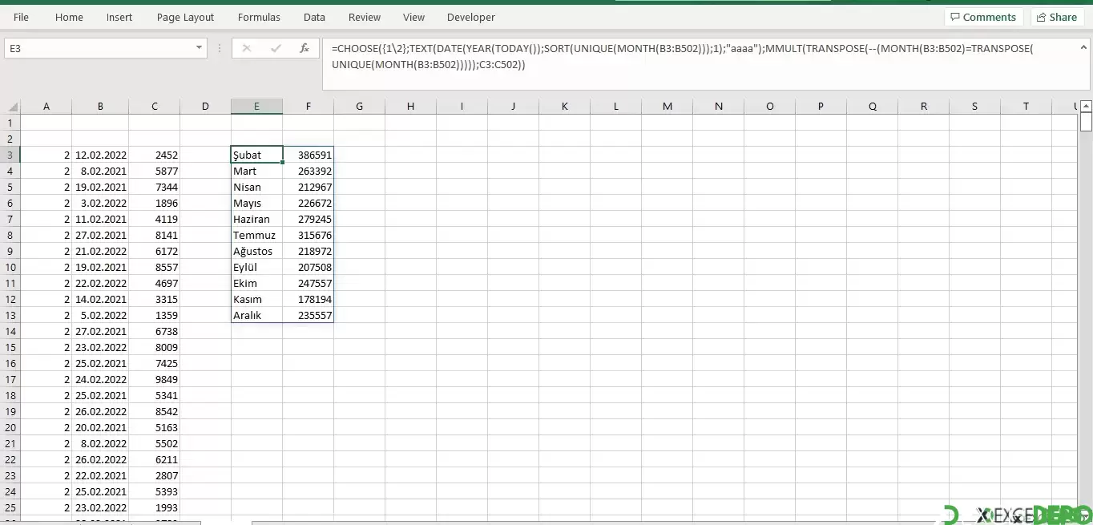The width and height of the screenshot is (1093, 525).
Task: Click the vertical scrollbar thumb
Action: pyautogui.click(x=1086, y=122)
